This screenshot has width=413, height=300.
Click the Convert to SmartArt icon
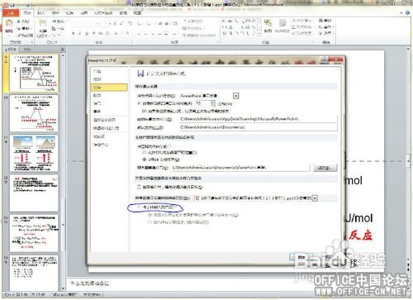(184, 36)
